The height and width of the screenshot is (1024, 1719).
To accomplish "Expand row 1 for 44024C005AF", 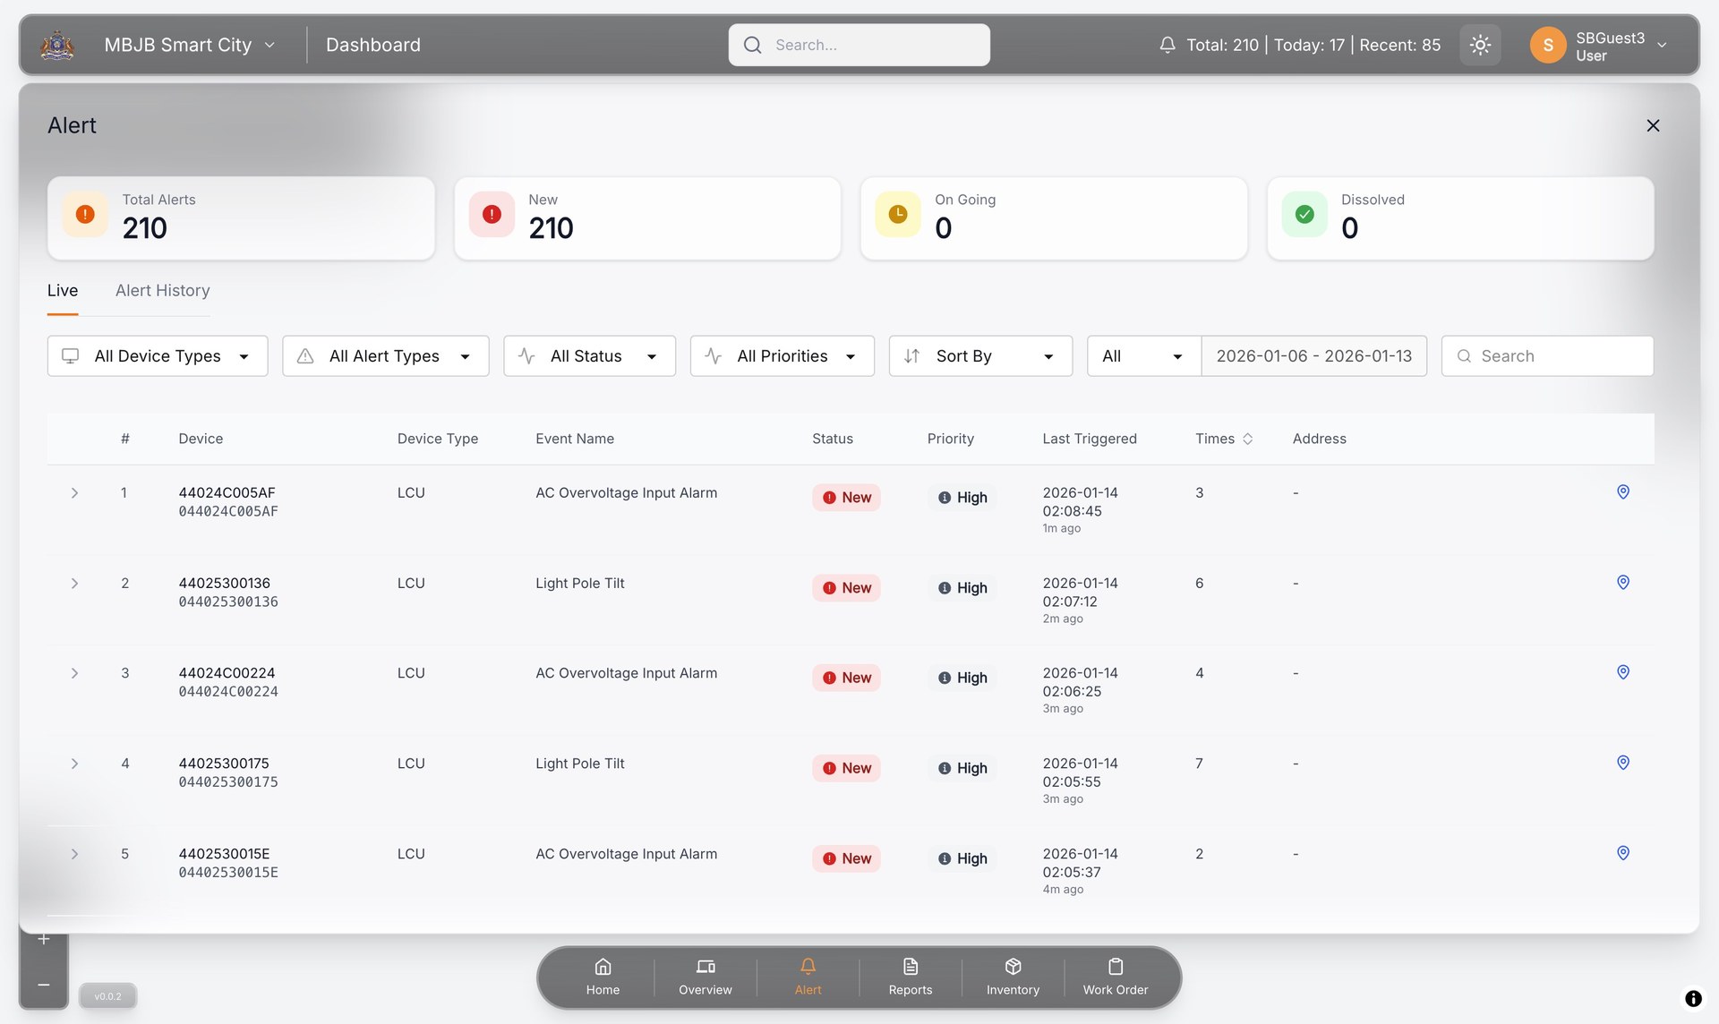I will (74, 493).
